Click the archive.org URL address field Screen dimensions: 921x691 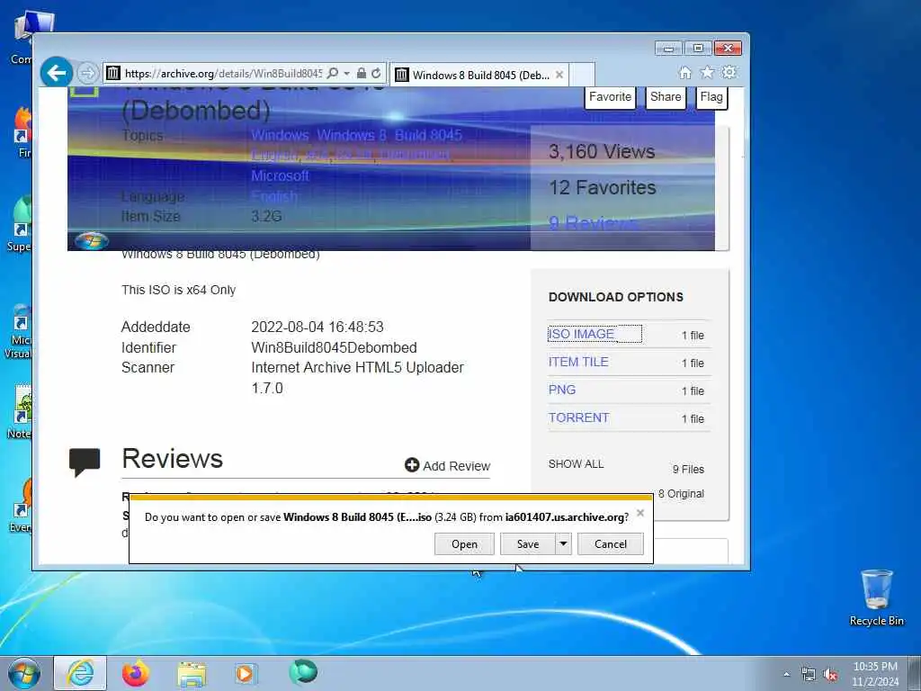tap(223, 74)
